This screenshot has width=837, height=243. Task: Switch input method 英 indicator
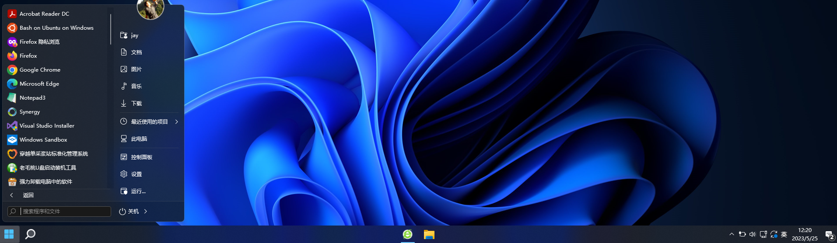click(784, 234)
